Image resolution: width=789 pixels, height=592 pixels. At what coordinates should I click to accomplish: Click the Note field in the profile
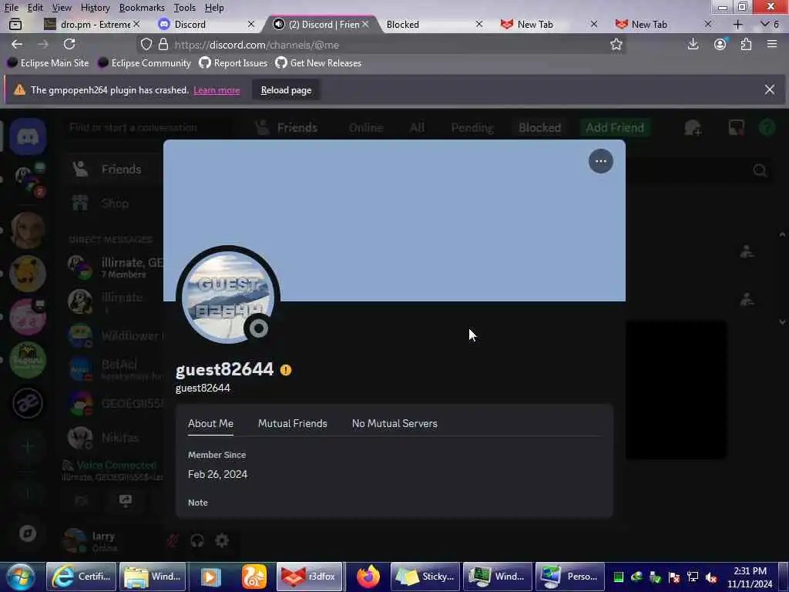198,503
